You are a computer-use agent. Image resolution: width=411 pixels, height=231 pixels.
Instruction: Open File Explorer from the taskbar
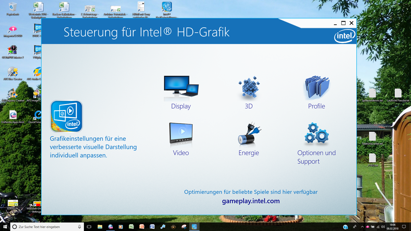coord(99,227)
